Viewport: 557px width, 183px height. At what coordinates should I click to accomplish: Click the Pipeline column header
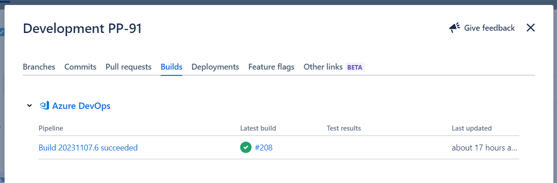click(x=51, y=128)
